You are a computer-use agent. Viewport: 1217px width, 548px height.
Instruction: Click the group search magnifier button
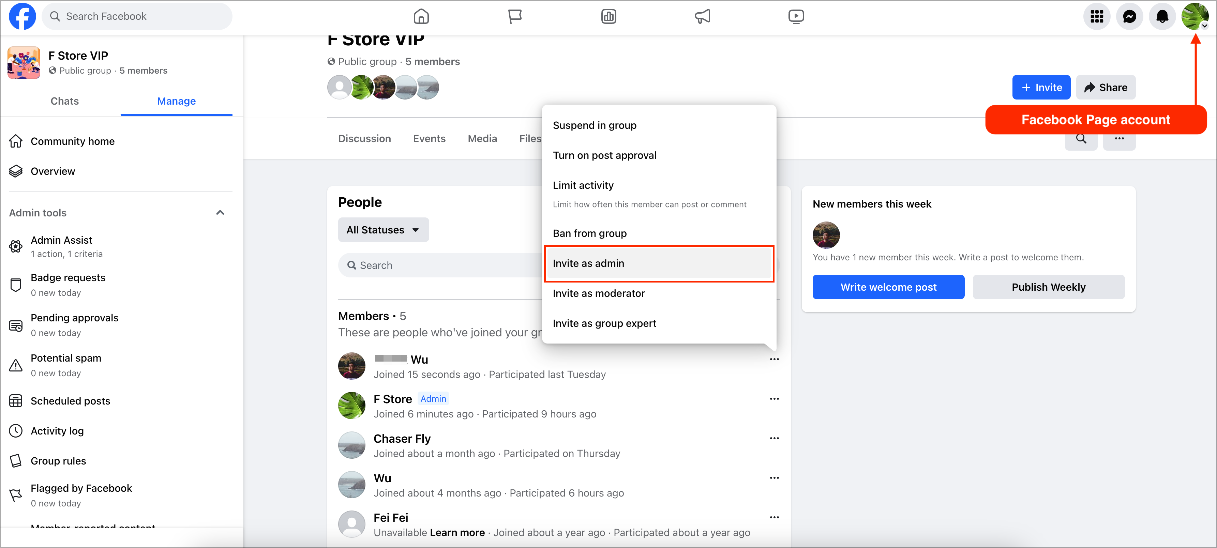1081,140
